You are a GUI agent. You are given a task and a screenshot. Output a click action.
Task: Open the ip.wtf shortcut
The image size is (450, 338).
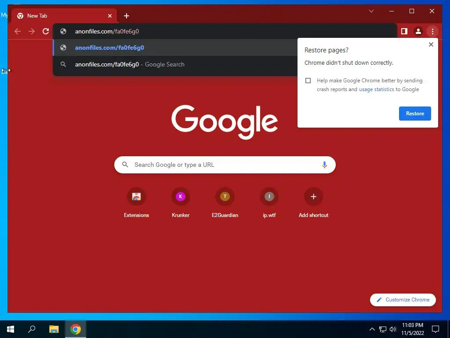269,202
